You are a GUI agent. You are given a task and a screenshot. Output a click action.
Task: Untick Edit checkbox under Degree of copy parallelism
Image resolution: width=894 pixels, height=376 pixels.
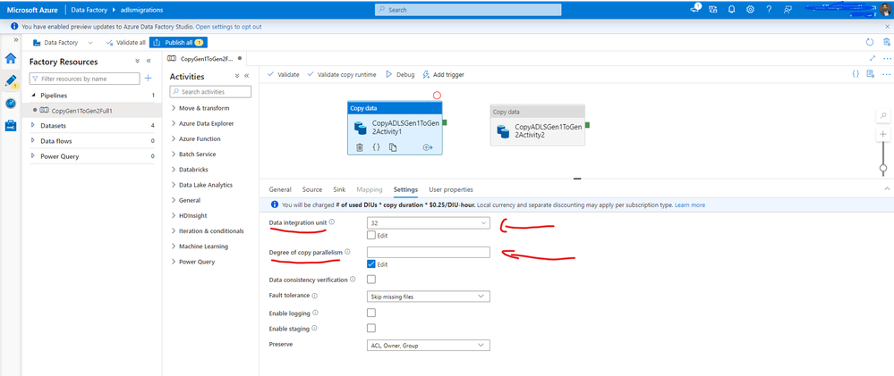[x=371, y=264]
